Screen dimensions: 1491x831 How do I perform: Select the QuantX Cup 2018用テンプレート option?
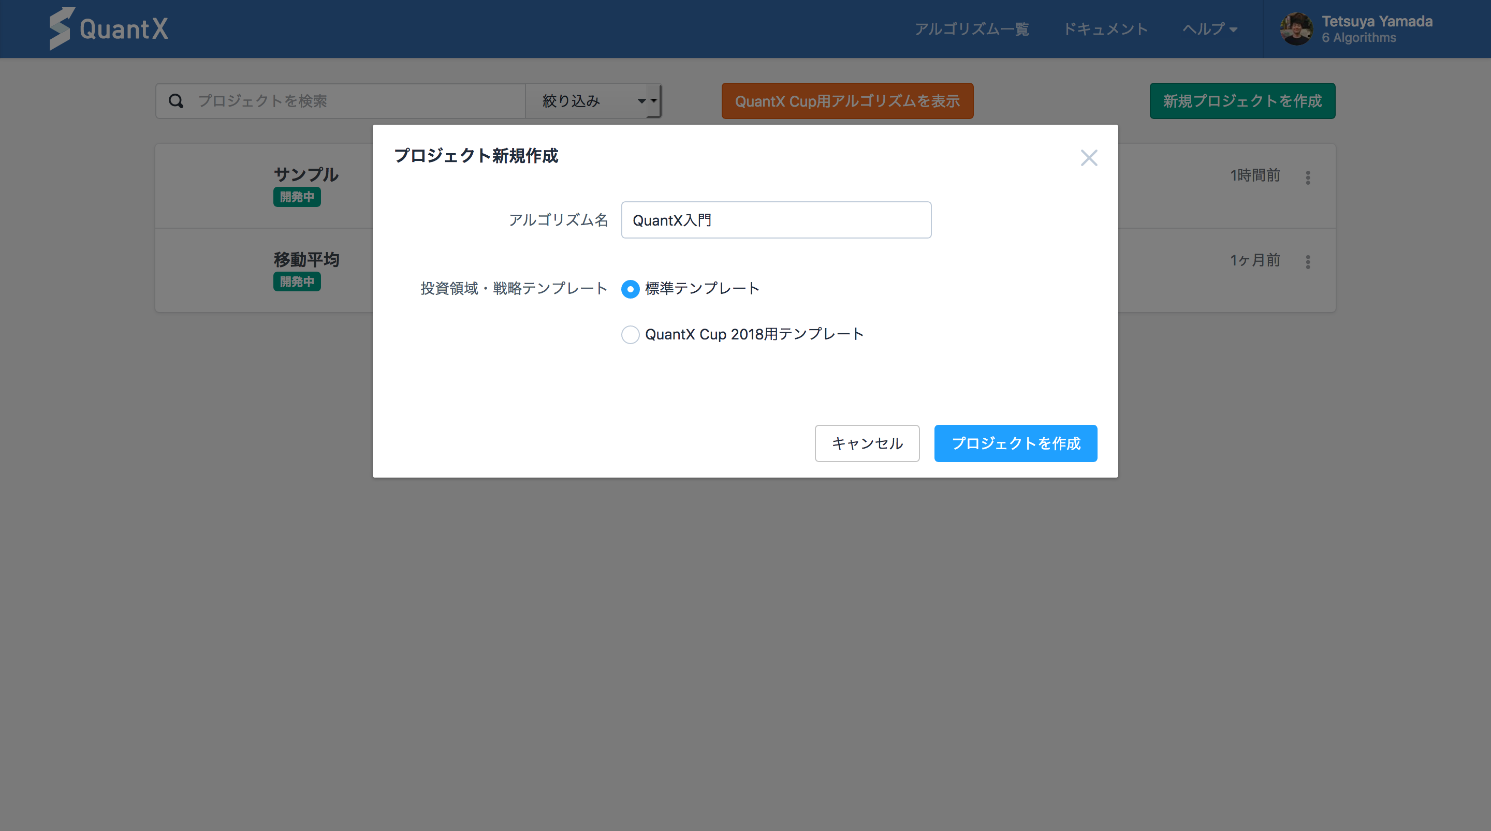point(631,334)
